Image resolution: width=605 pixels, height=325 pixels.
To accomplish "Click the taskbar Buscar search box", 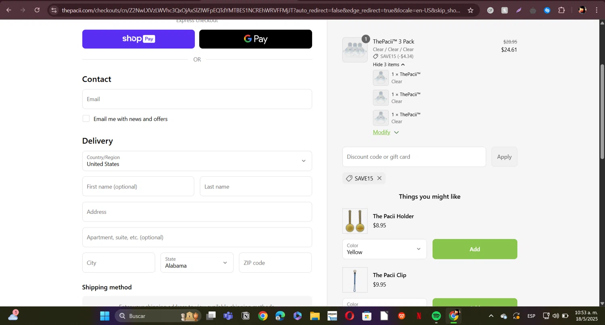I will point(159,316).
